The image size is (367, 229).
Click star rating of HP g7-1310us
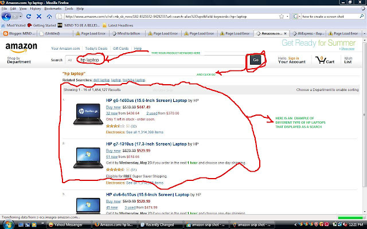point(115,169)
